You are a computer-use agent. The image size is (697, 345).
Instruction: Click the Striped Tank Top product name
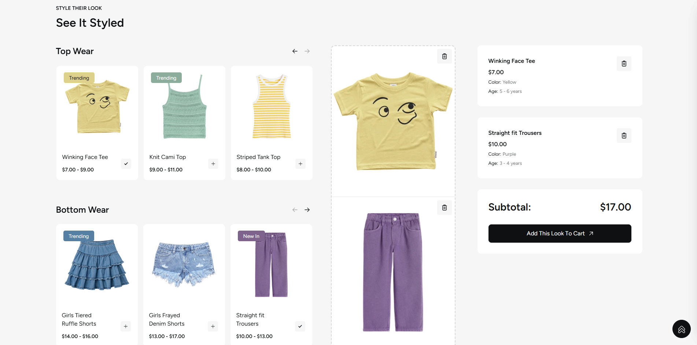pos(258,157)
